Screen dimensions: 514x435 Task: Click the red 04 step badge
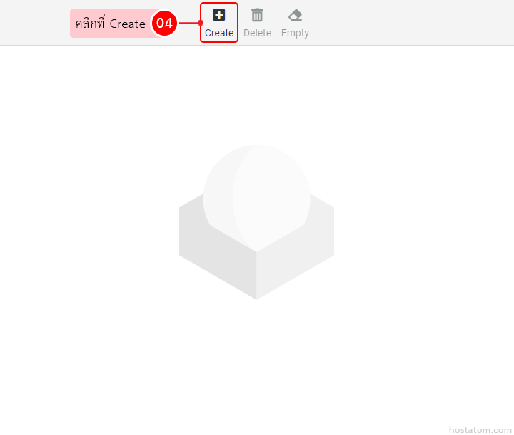164,24
